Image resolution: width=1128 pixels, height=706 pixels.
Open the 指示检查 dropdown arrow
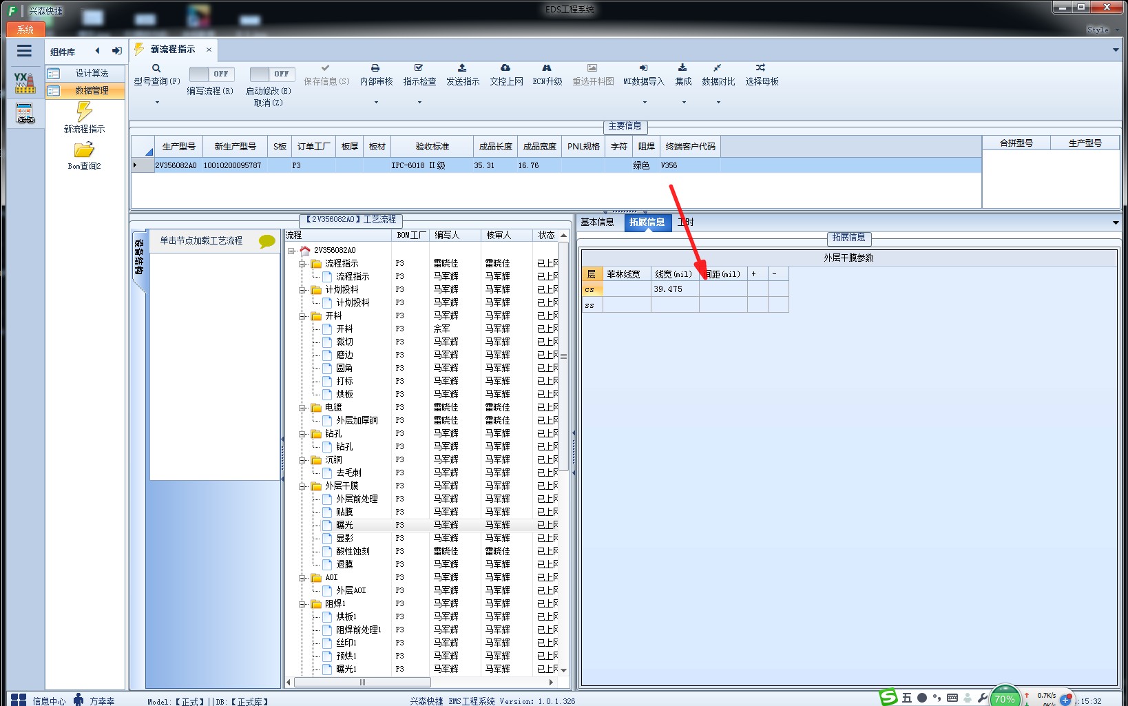click(x=419, y=103)
